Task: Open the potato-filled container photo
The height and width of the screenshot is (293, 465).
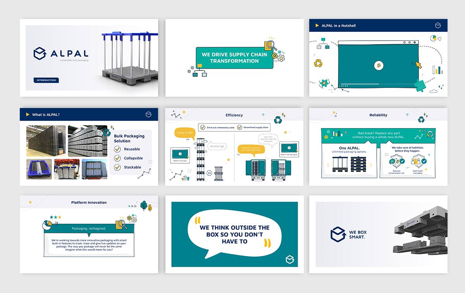Action: coord(67,169)
